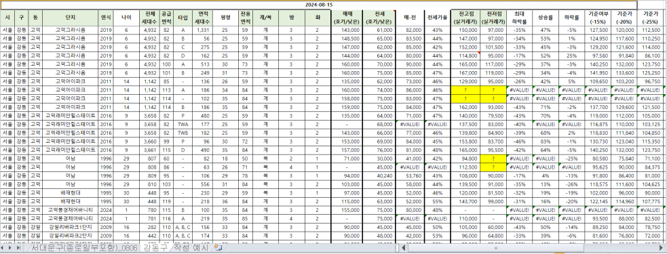Select the 1,331 세대수 cell
667x254 pixels.
202,30
